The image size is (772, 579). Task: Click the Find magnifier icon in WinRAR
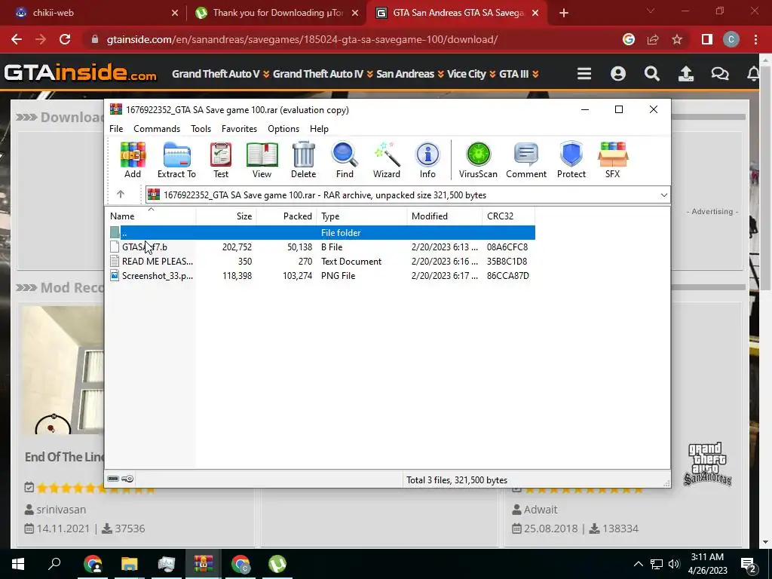345,160
